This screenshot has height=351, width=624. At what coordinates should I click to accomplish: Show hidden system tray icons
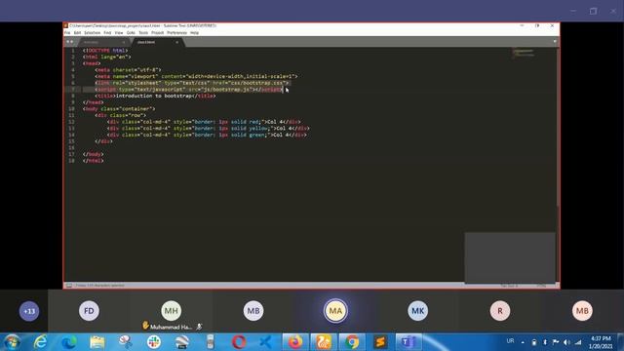[x=523, y=342]
